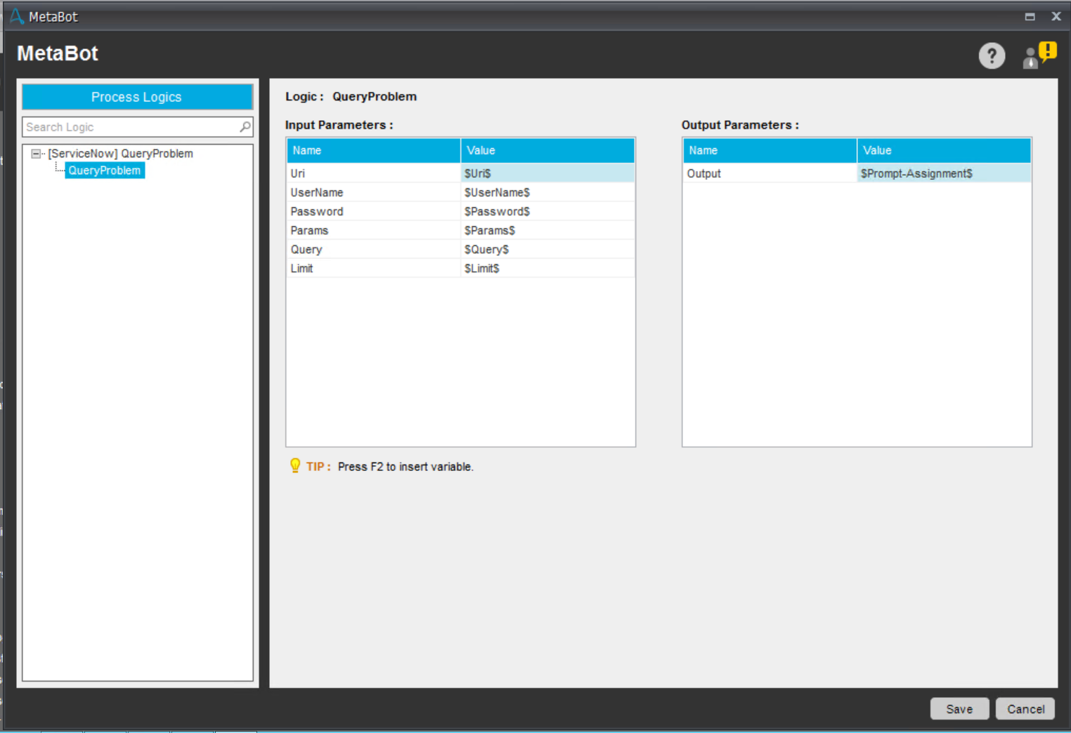Edit the $UserName$ value cell
The width and height of the screenshot is (1071, 733).
pyautogui.click(x=547, y=193)
